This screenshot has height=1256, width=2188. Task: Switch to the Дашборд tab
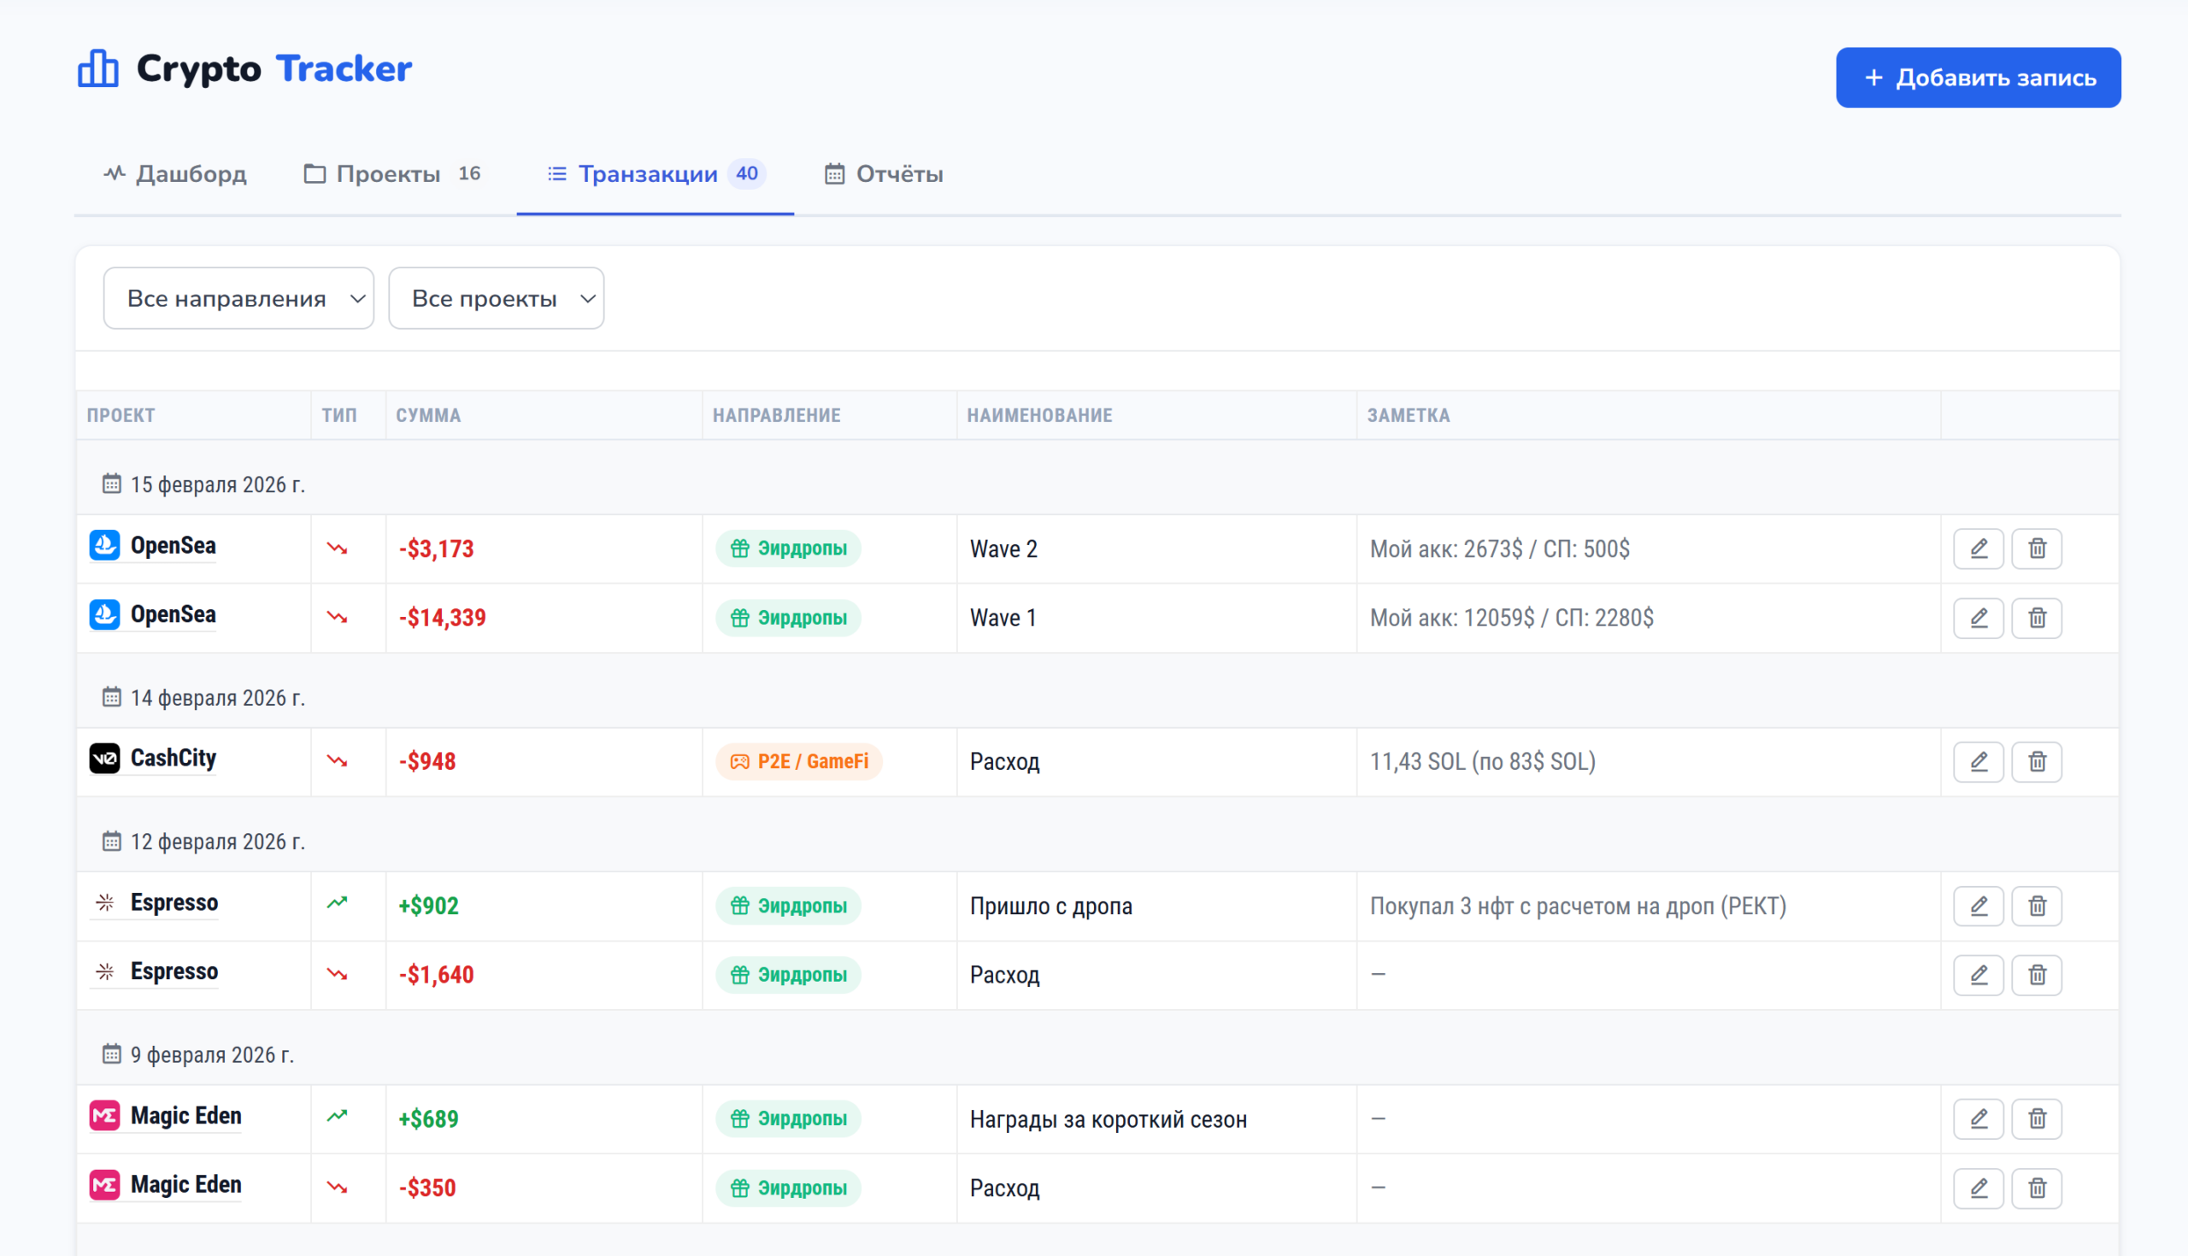coord(175,174)
